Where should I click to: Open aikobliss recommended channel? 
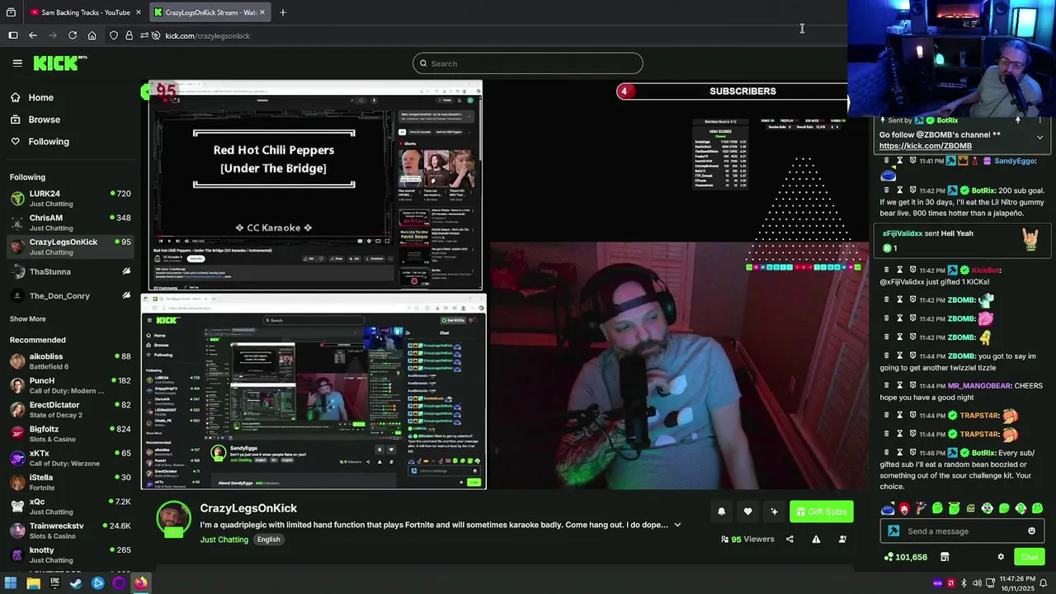coord(70,361)
